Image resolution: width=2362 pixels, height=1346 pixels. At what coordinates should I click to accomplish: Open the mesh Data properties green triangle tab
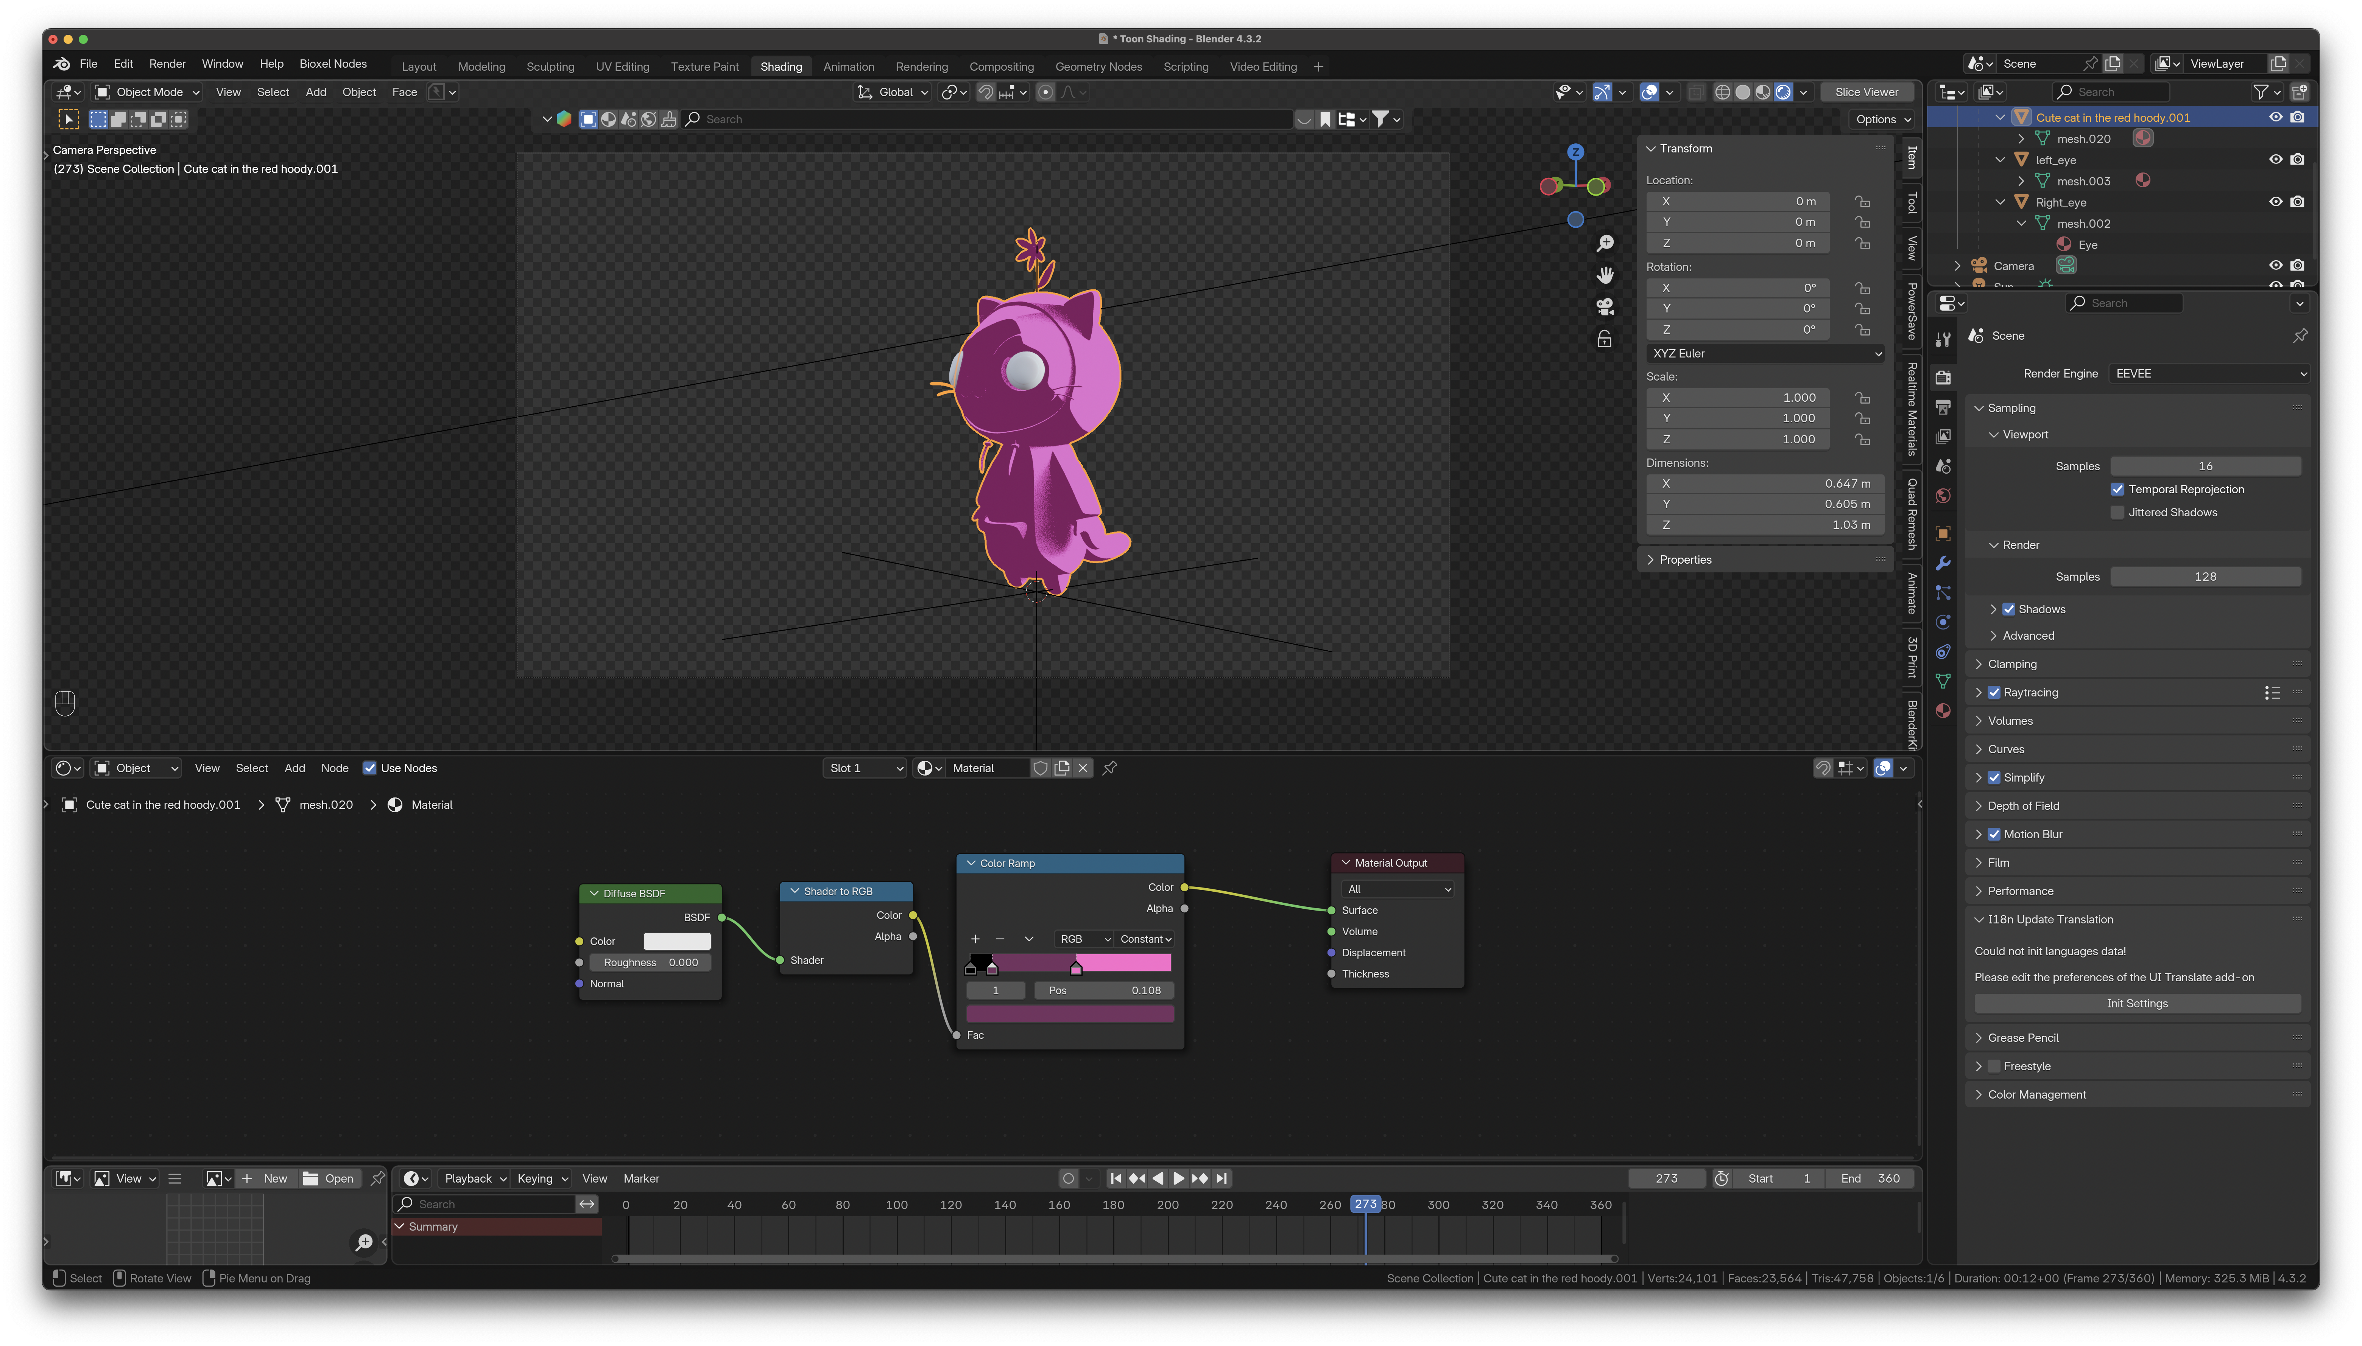[x=1943, y=681]
